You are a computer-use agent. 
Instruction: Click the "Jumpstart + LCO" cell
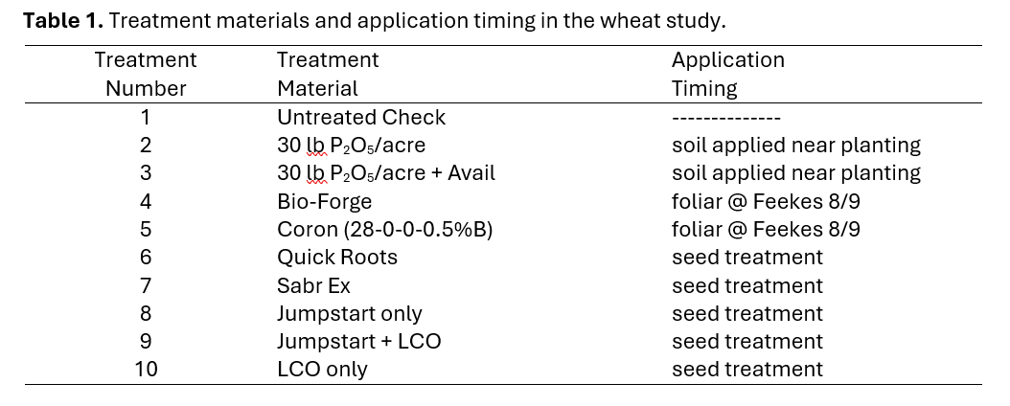[359, 342]
